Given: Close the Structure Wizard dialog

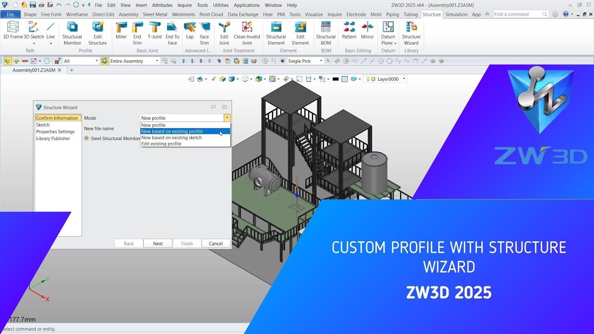Looking at the screenshot, I should pyautogui.click(x=225, y=107).
